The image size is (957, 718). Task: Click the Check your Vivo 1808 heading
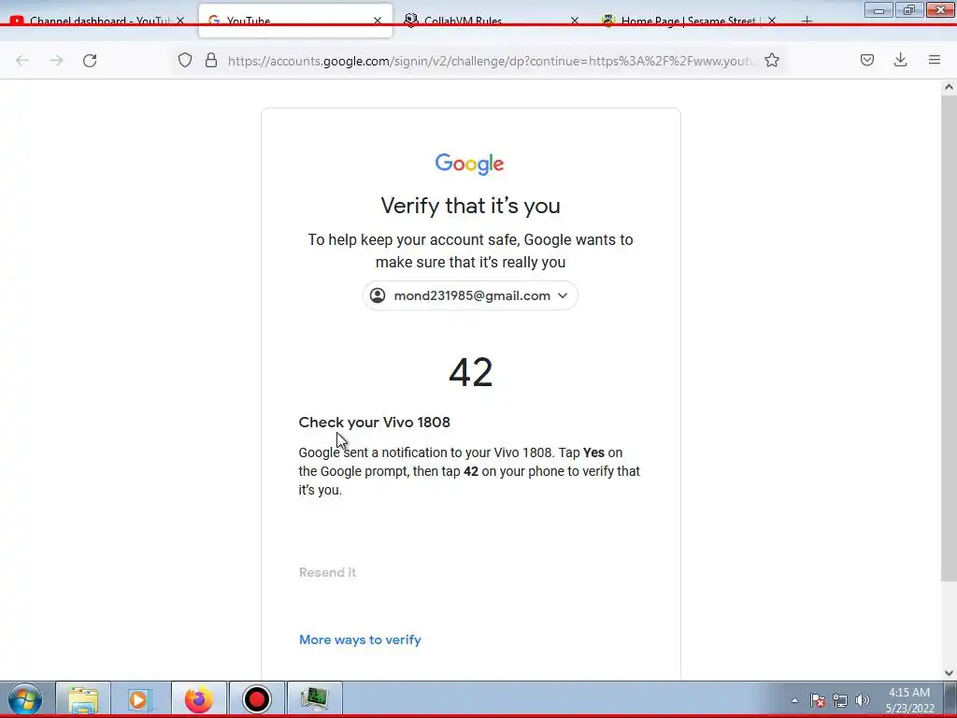coord(374,422)
